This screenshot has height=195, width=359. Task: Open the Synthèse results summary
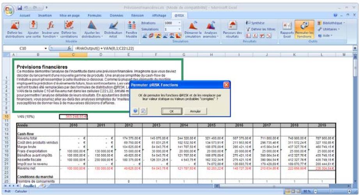255,23
